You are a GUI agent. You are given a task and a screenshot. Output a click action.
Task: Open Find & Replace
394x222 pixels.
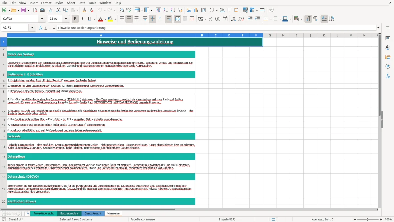(121, 10)
